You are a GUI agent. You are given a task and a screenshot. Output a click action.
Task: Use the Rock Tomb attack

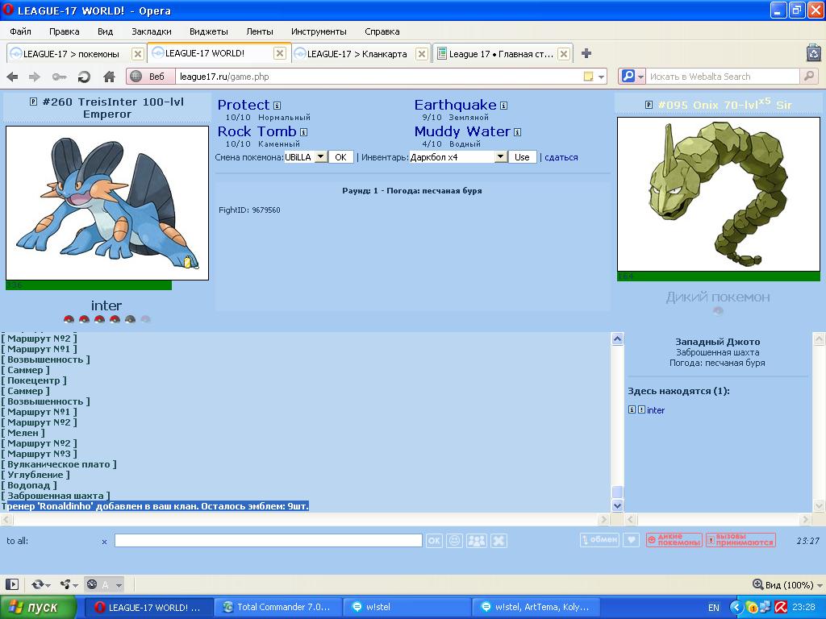[257, 131]
